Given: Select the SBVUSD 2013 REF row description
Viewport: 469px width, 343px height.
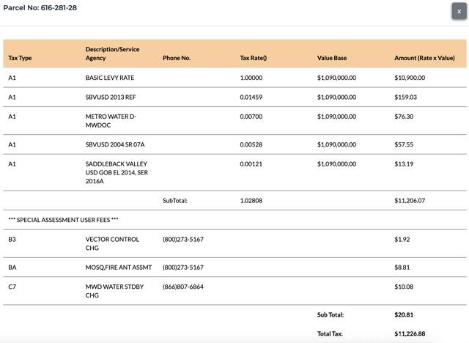Looking at the screenshot, I should coord(111,97).
